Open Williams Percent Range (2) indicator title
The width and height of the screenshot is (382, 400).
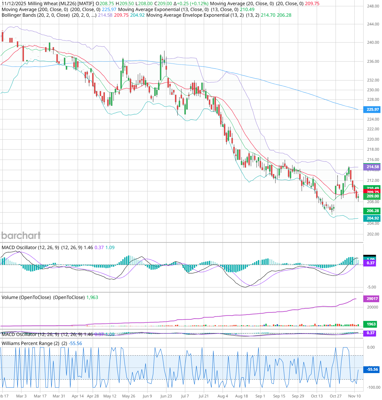tap(31, 343)
